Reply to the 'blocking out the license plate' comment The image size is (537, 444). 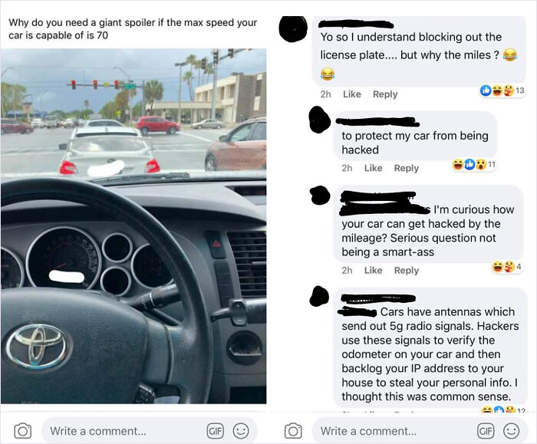[385, 94]
